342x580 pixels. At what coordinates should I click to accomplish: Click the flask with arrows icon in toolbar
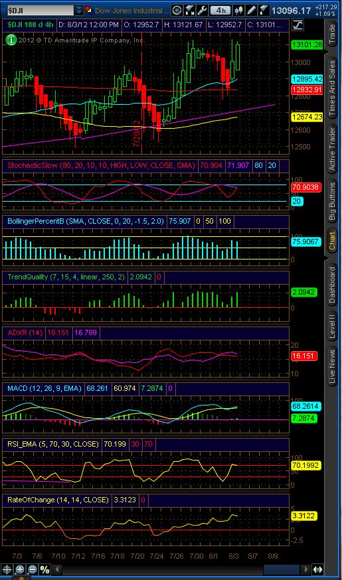click(x=189, y=10)
